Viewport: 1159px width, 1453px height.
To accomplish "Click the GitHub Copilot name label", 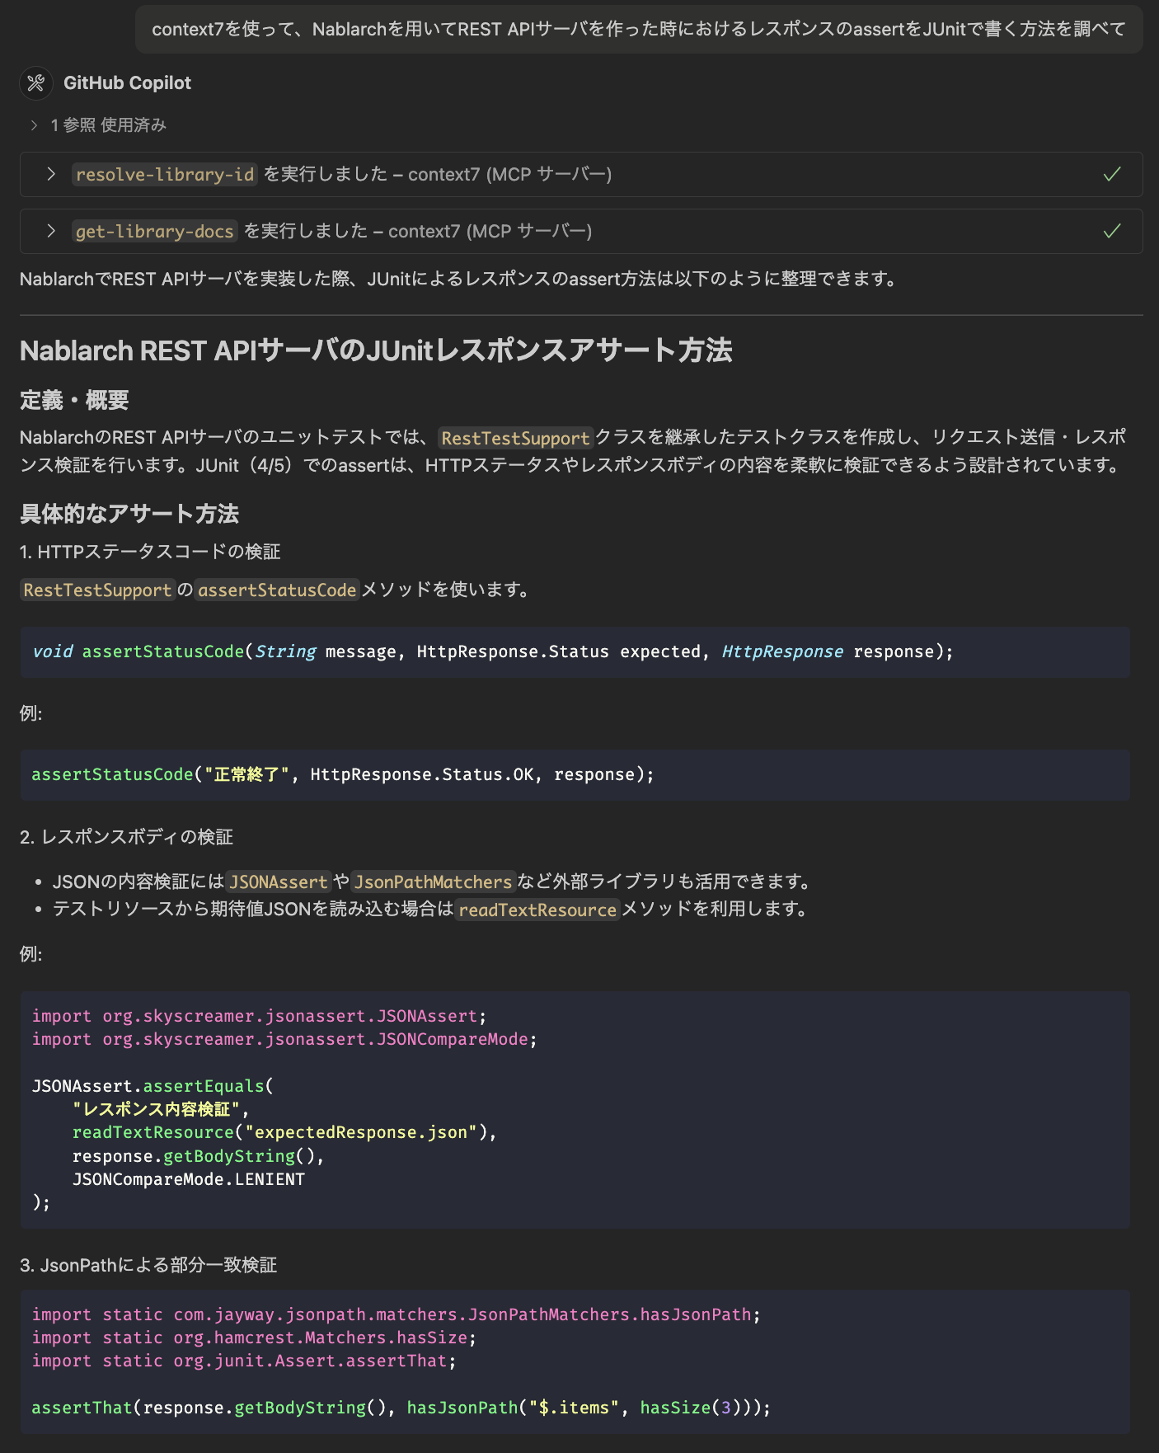I will tap(127, 83).
